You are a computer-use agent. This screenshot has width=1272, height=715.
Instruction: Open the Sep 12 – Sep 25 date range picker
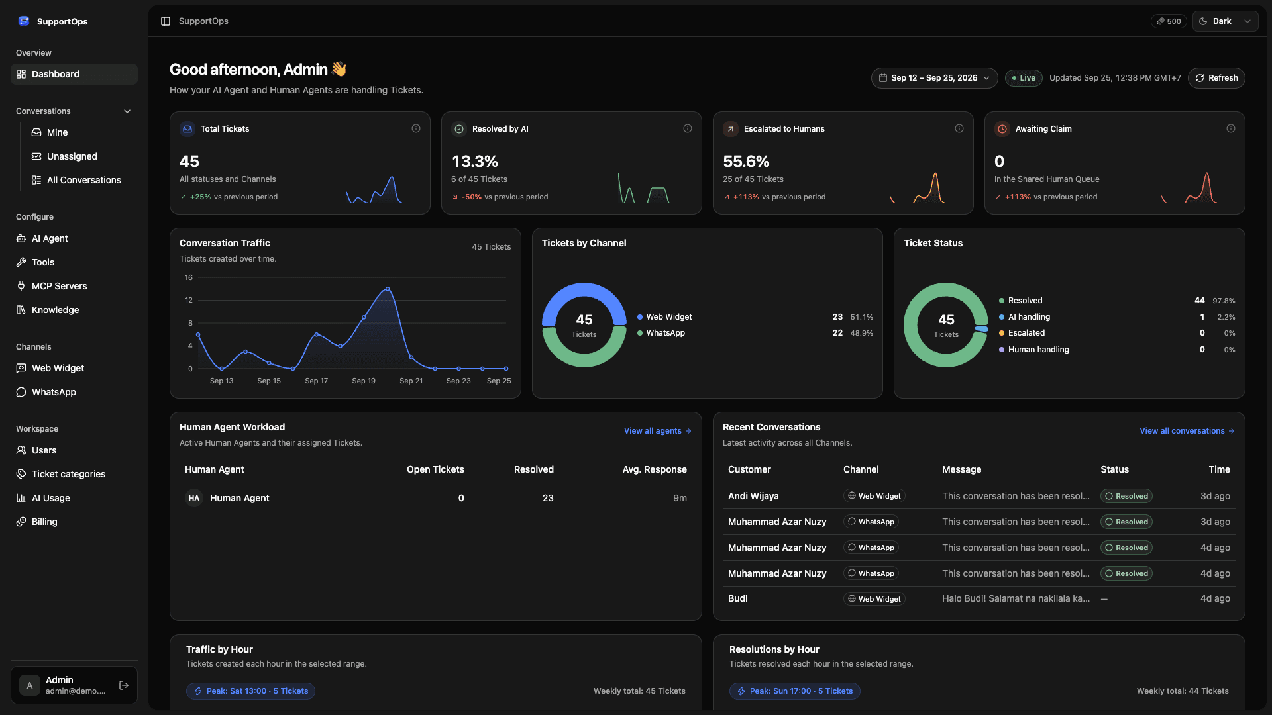click(x=935, y=78)
